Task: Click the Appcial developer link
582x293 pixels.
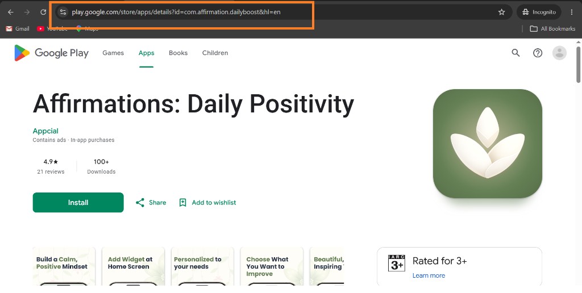Action: coord(45,131)
